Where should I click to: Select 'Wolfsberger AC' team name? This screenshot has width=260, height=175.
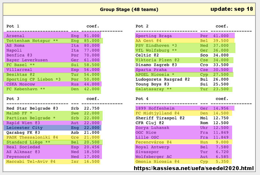153,156
